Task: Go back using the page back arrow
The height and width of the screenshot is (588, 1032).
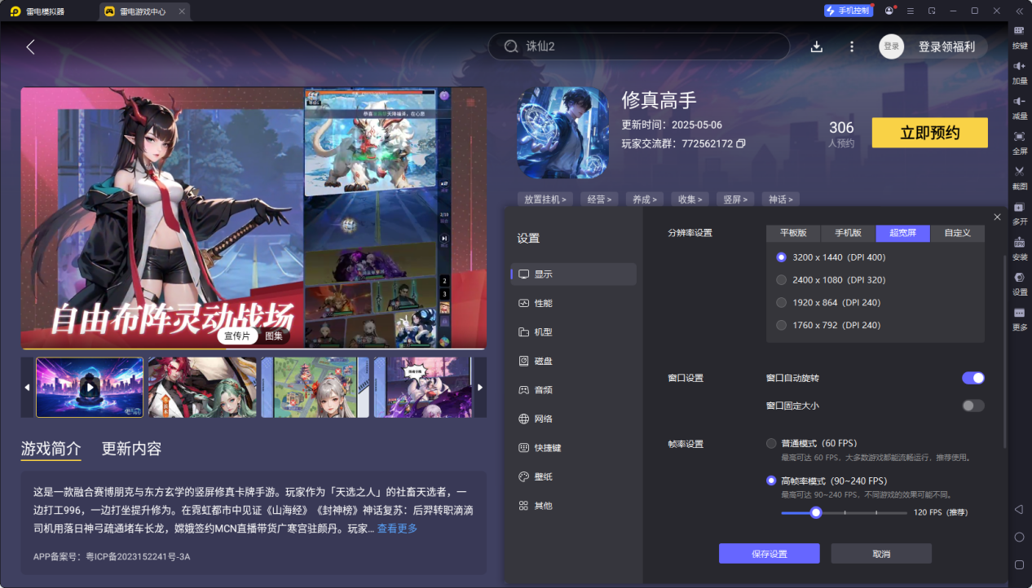Action: tap(30, 46)
